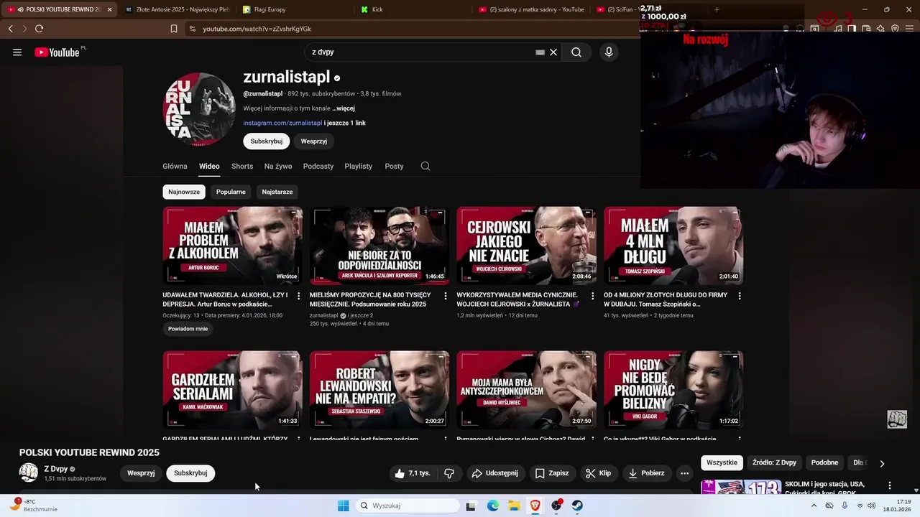
Task: Filter by Źródło: Z Dvpy chip
Action: tap(774, 462)
